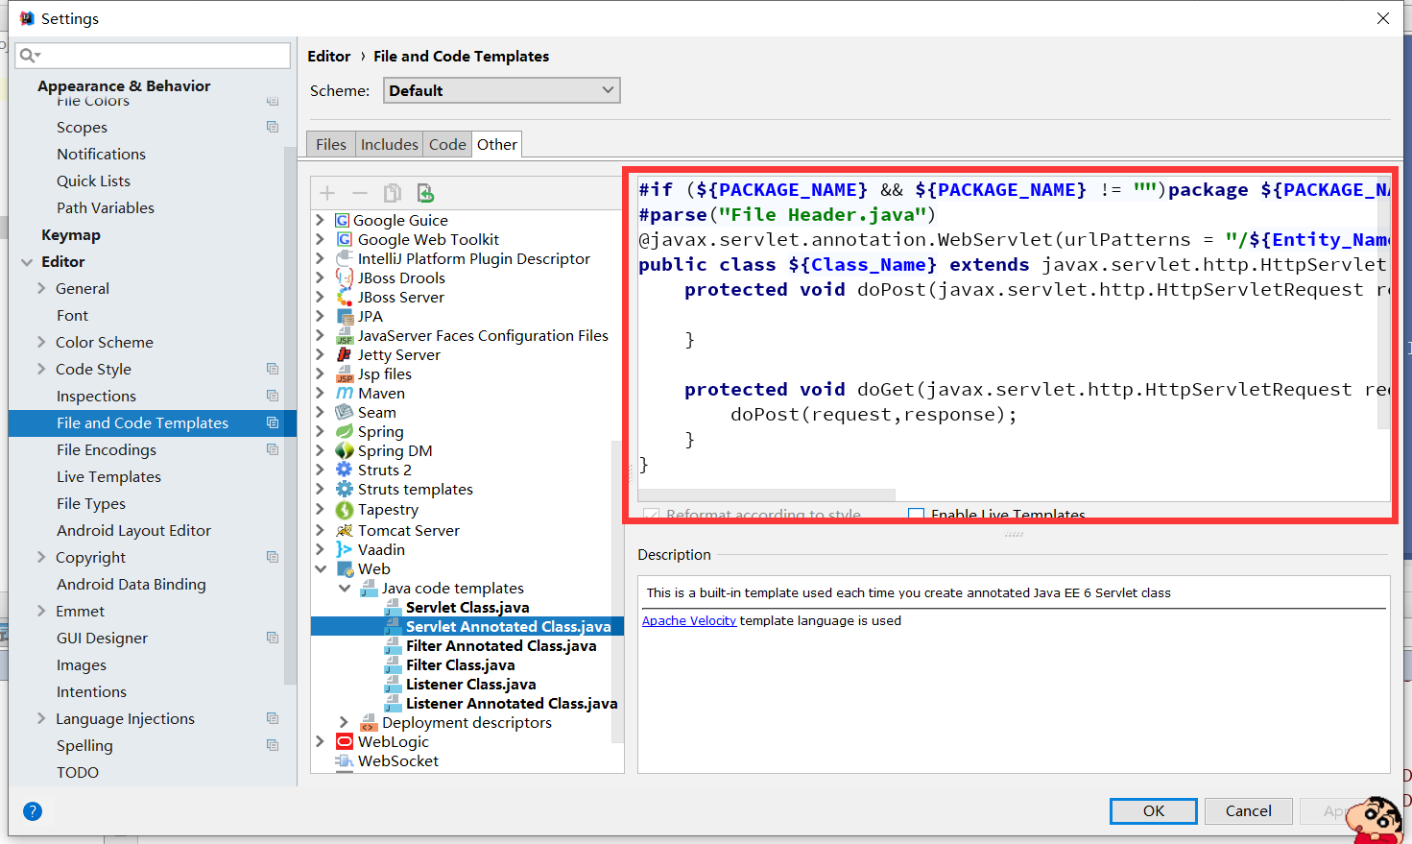Screen dimensions: 1412x844
Task: Click the Struts 2 gear icon
Action: tap(344, 470)
